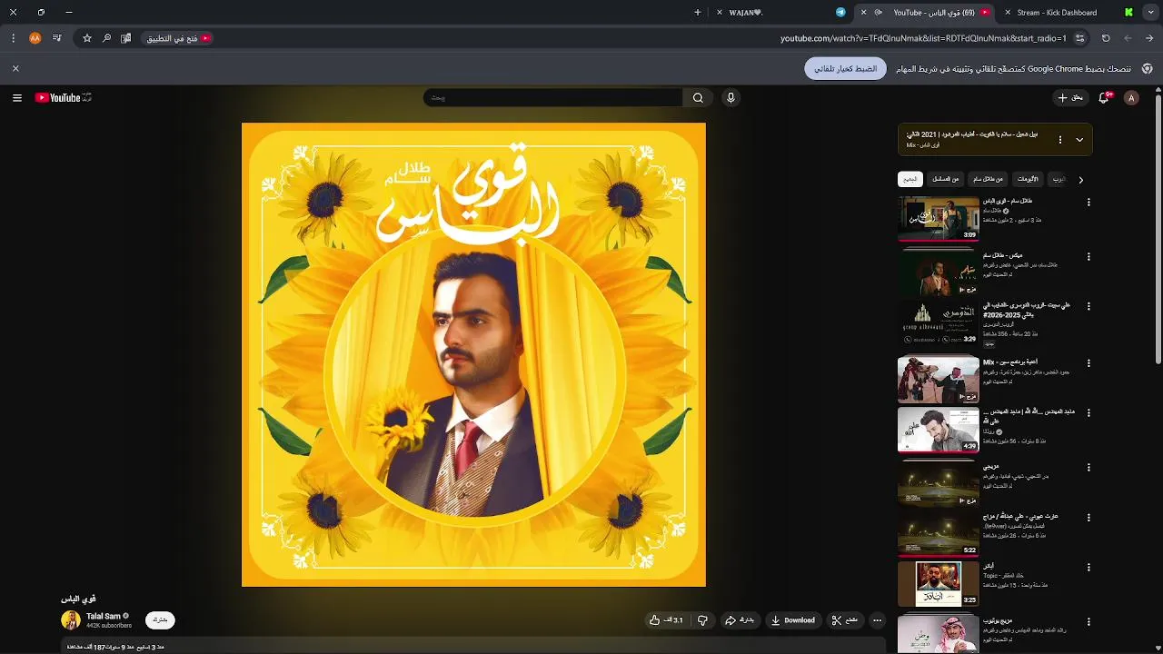Screen dimensions: 1163x654
Task: Reload the page in Chrome
Action: tap(1106, 38)
